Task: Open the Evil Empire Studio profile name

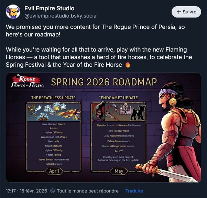Action: pyautogui.click(x=50, y=8)
